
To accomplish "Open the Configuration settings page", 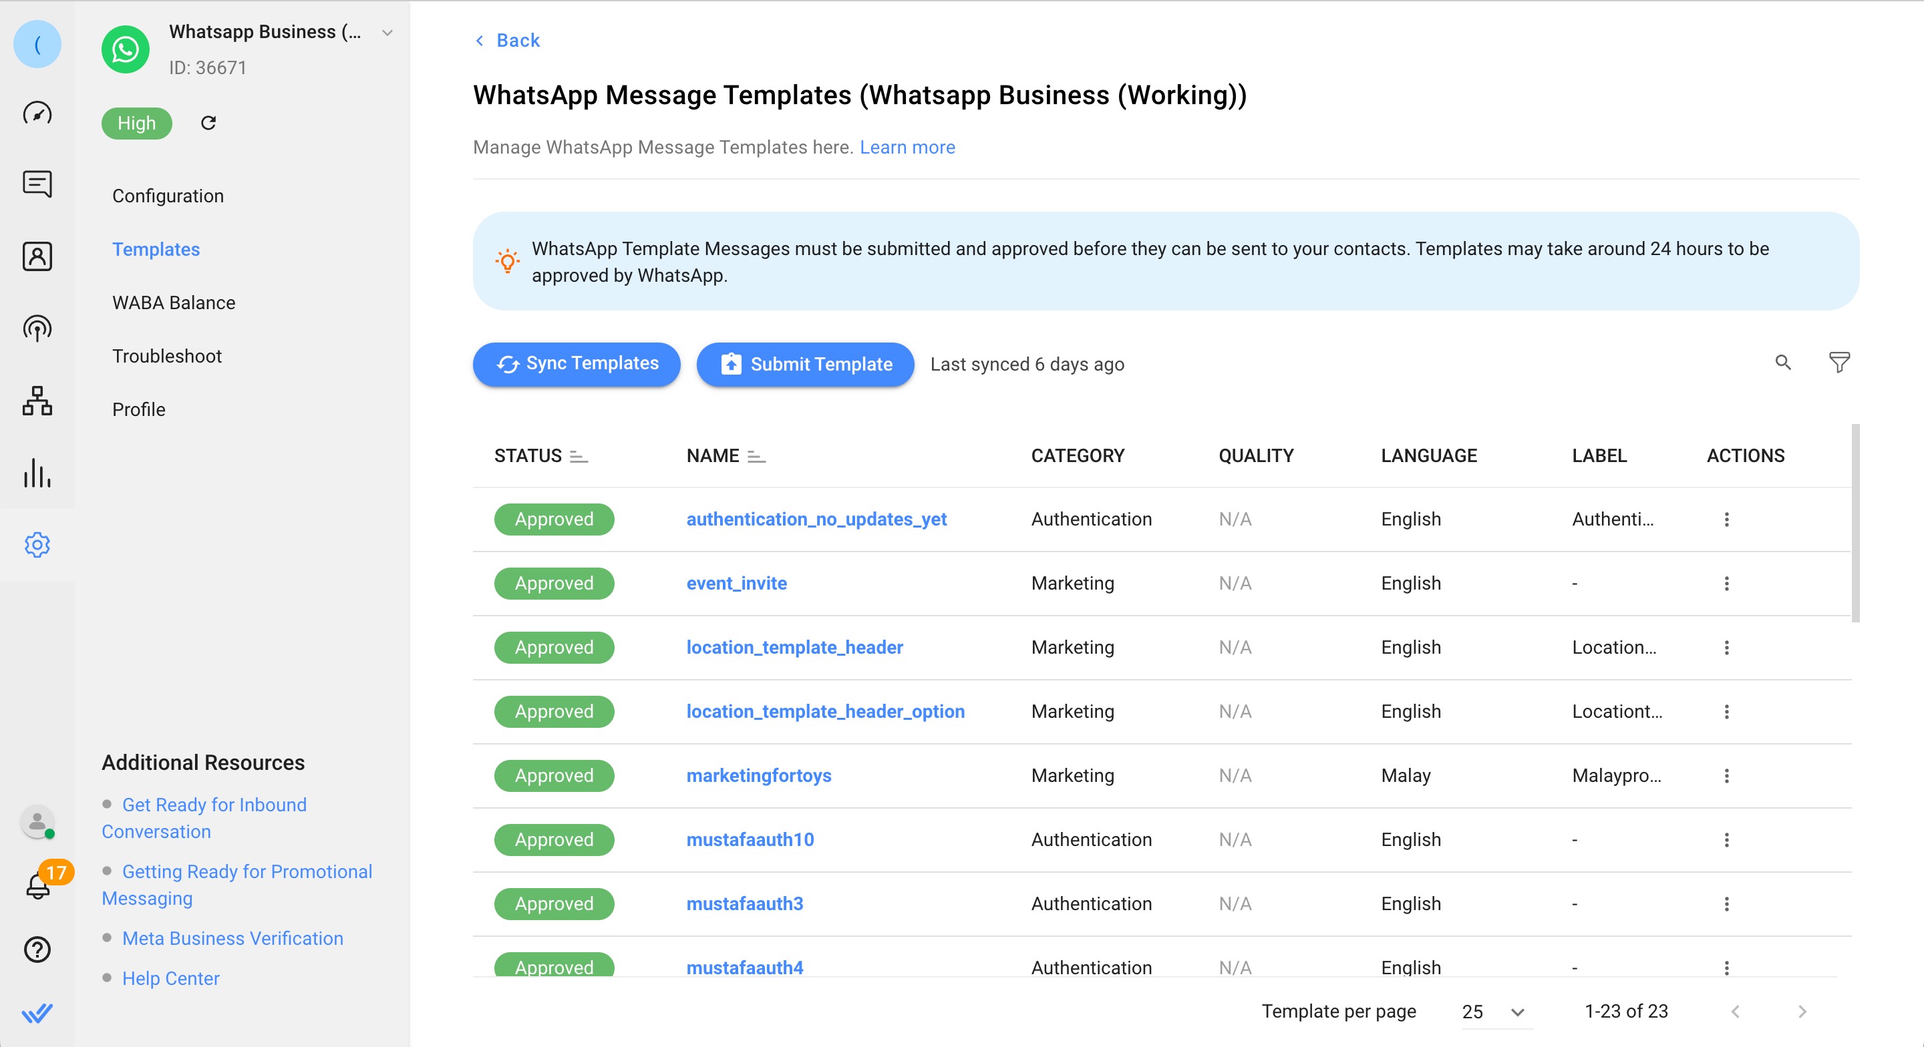I will click(x=168, y=196).
